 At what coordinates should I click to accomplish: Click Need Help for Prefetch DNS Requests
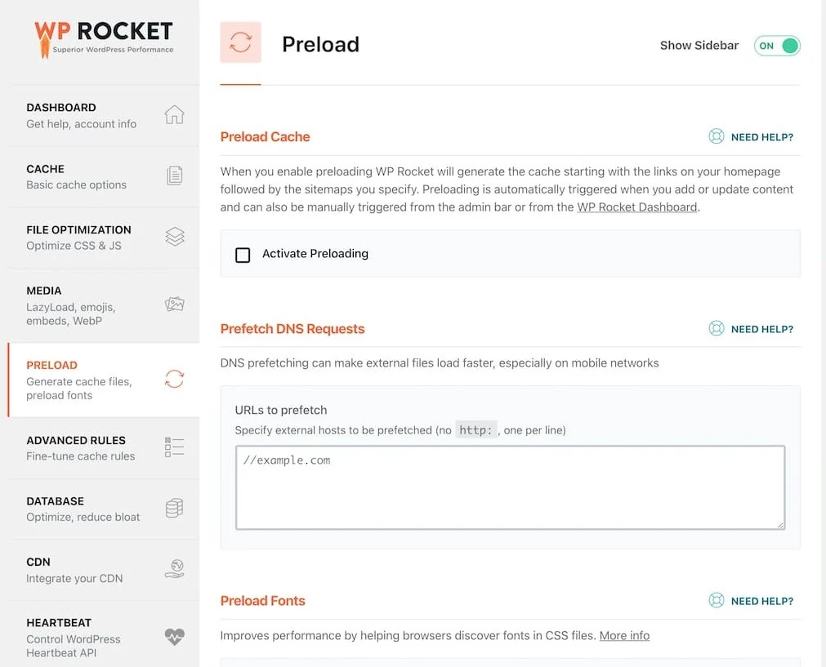pos(761,329)
